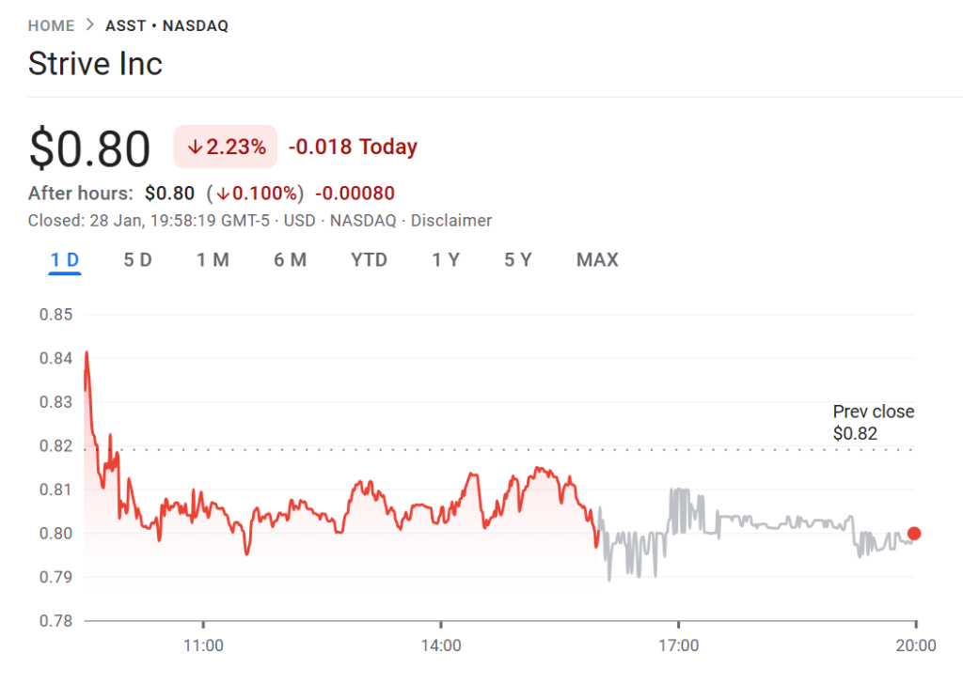The width and height of the screenshot is (963, 684).
Task: Show the MAX chart range
Action: click(597, 260)
